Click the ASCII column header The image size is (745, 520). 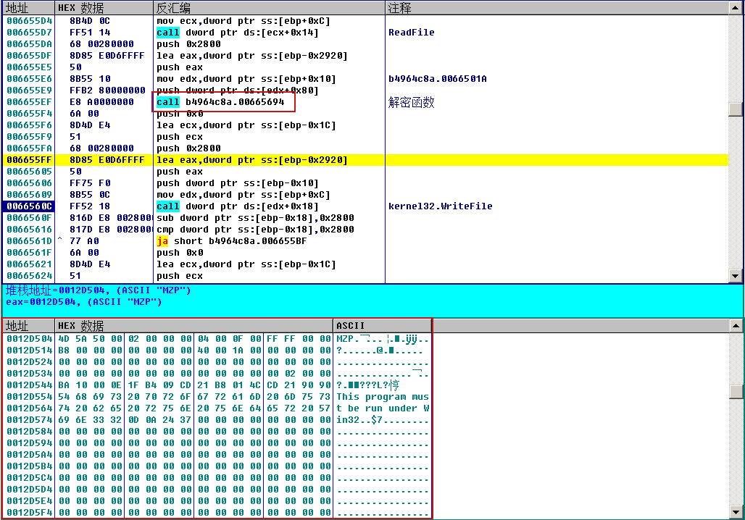[x=383, y=326]
